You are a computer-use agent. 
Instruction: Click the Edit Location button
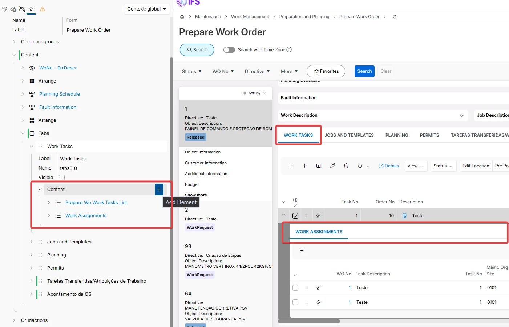click(x=476, y=166)
